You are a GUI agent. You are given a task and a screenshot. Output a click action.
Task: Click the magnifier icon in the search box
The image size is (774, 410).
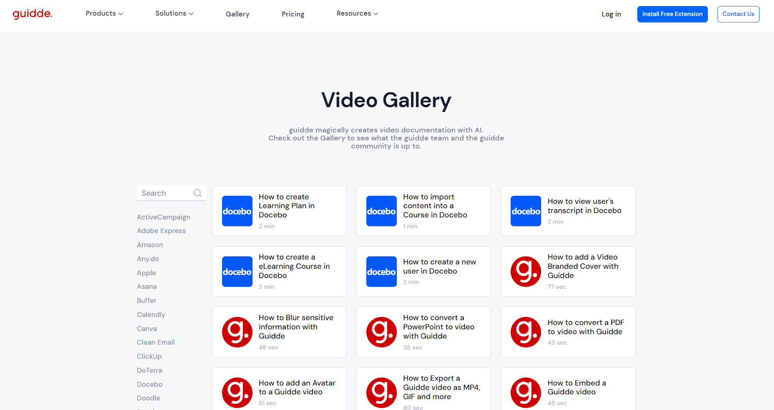pos(197,193)
